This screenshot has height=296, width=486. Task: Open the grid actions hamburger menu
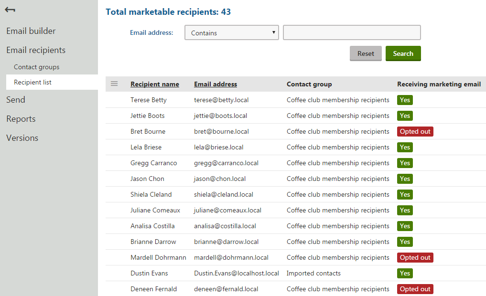(114, 84)
